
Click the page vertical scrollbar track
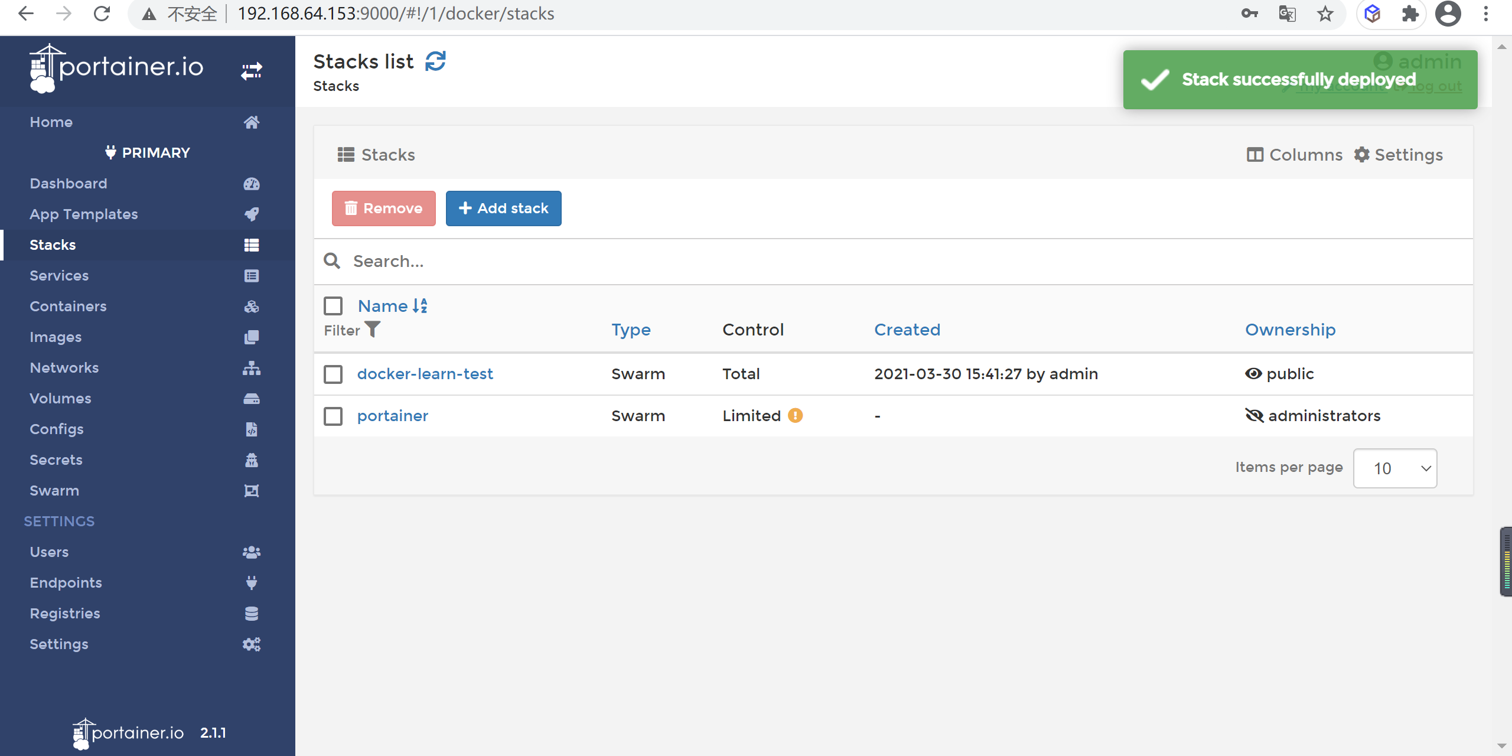point(1501,354)
